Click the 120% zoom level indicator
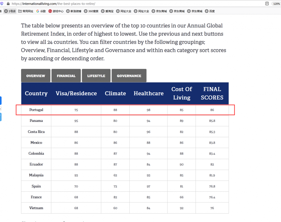Image resolution: width=281 pixels, height=222 pixels. 276,4
